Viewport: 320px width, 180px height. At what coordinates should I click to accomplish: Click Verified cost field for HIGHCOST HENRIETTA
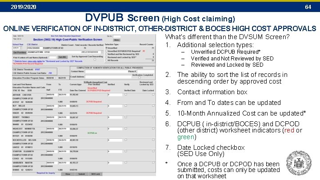pos(115,129)
